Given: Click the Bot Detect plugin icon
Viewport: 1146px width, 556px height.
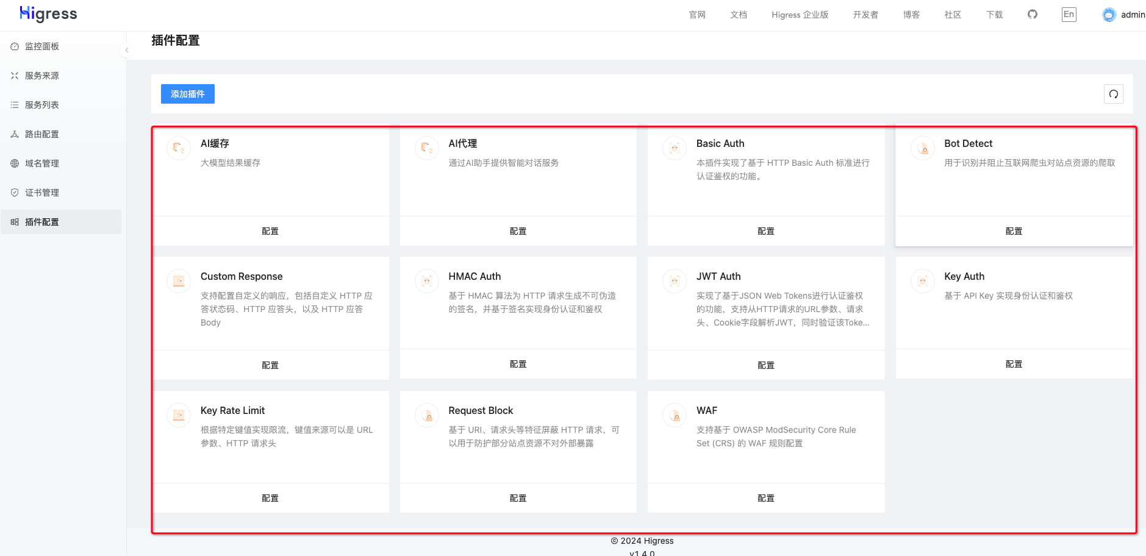Looking at the screenshot, I should coord(923,148).
